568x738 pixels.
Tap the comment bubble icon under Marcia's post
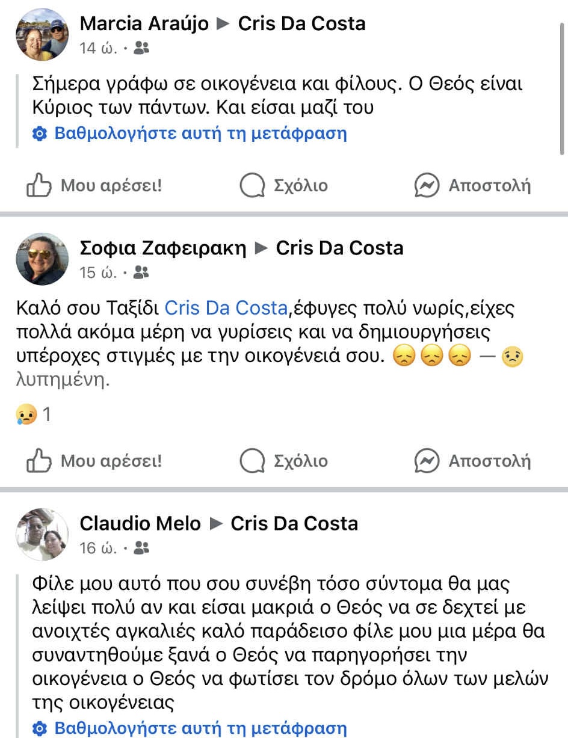[x=252, y=185]
